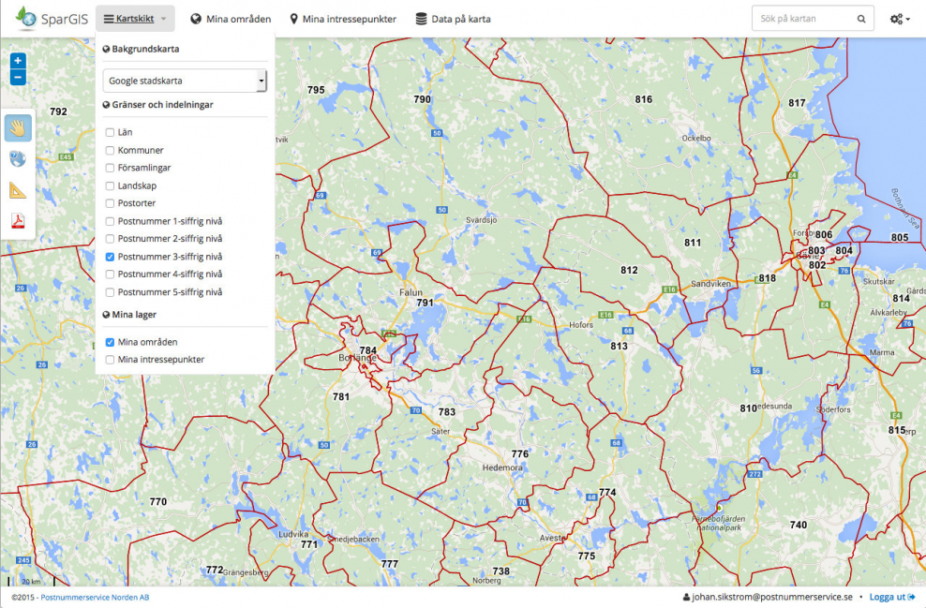Zoom in on the map
This screenshot has height=608, width=926.
[18, 61]
